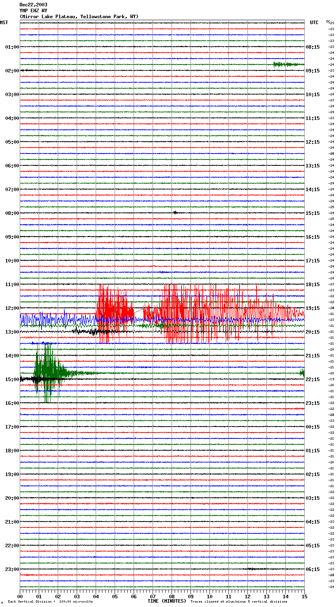Click the small green event near 01:45 MST
Screen dimensions: 336x607
click(x=289, y=64)
